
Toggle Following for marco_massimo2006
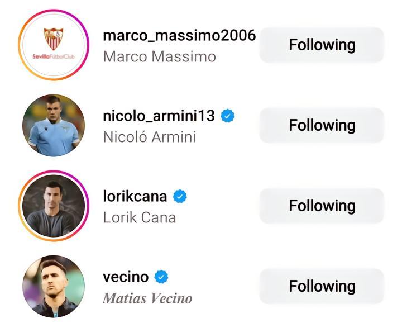[x=322, y=45]
